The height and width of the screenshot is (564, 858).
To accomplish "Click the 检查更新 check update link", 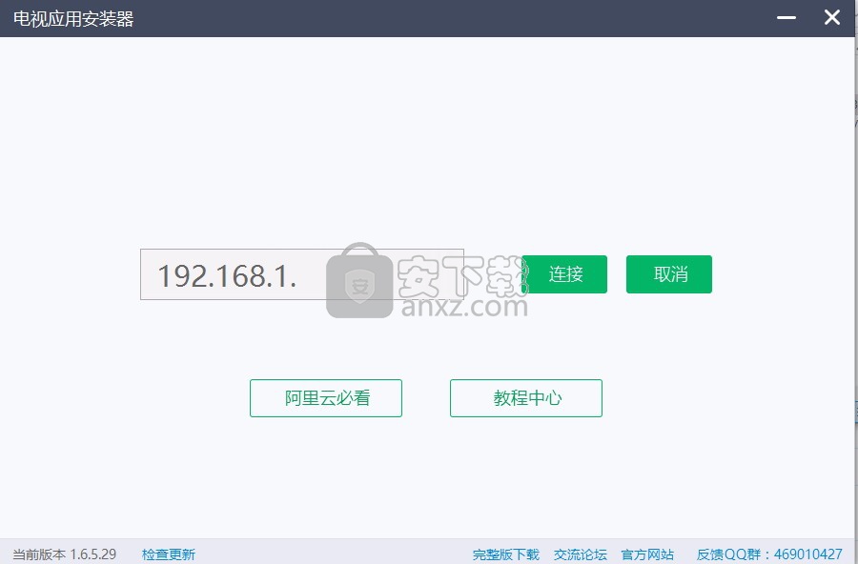I will pyautogui.click(x=169, y=554).
